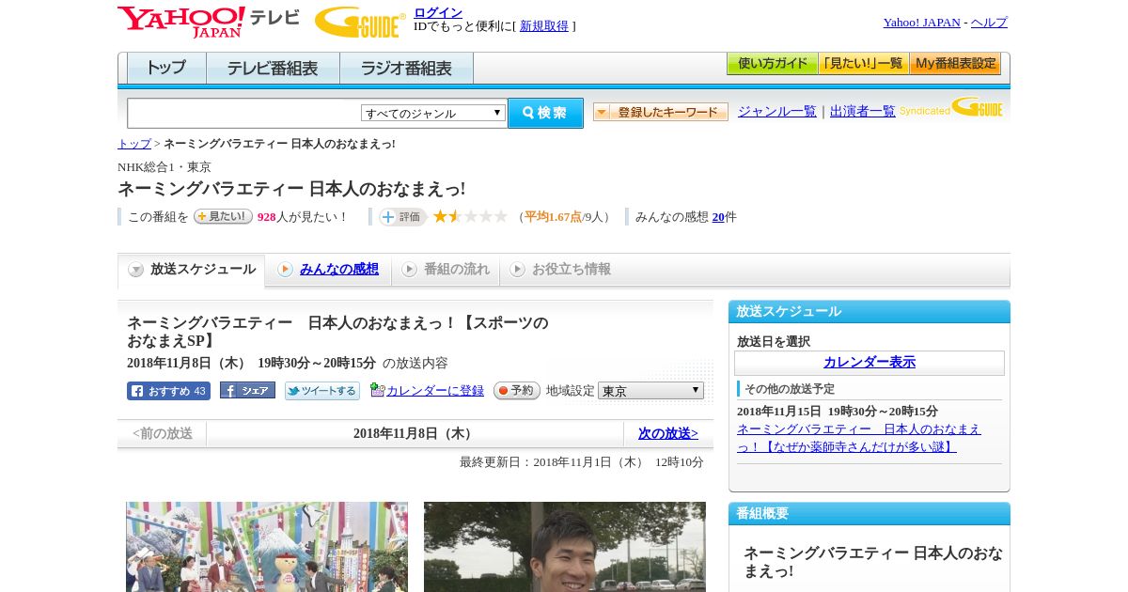Click the My番組表設定 button
The image size is (1128, 592).
click(x=955, y=64)
